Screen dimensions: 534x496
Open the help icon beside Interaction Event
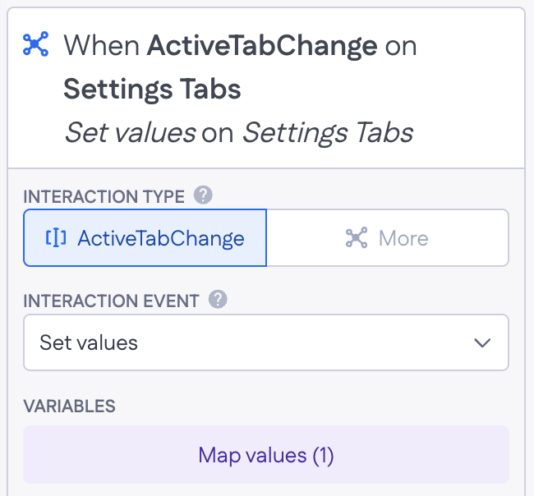[x=218, y=299]
